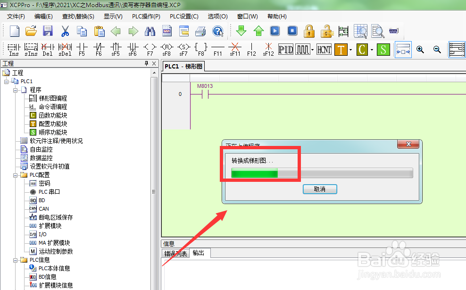
Task: Delete horizontal line sF11
Action: [x=235, y=50]
